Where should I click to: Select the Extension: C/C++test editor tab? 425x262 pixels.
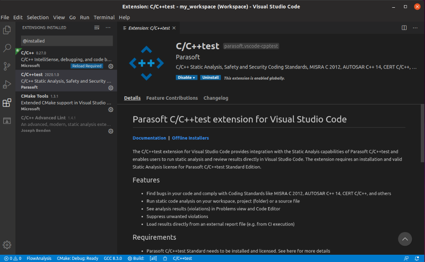149,28
